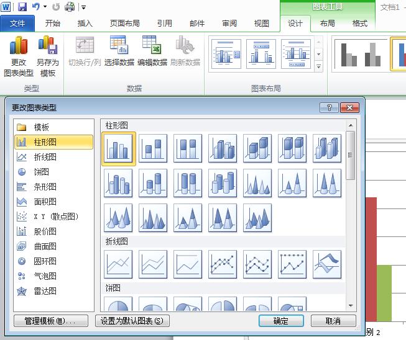
Task: Select the stacked column chart thumbnail
Action: tap(153, 148)
